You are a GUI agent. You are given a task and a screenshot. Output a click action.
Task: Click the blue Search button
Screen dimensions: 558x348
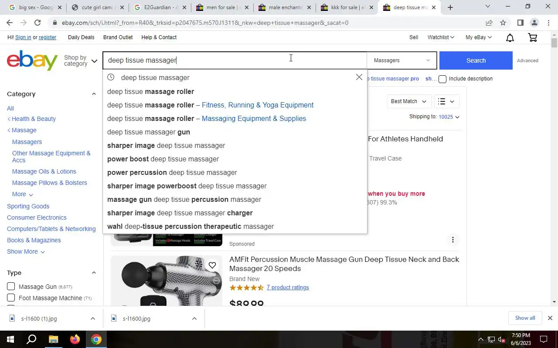tap(476, 60)
